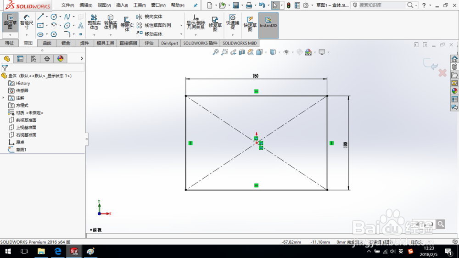Click the Rebuild traffic light icon
459x258 pixels.
pyautogui.click(x=289, y=5)
